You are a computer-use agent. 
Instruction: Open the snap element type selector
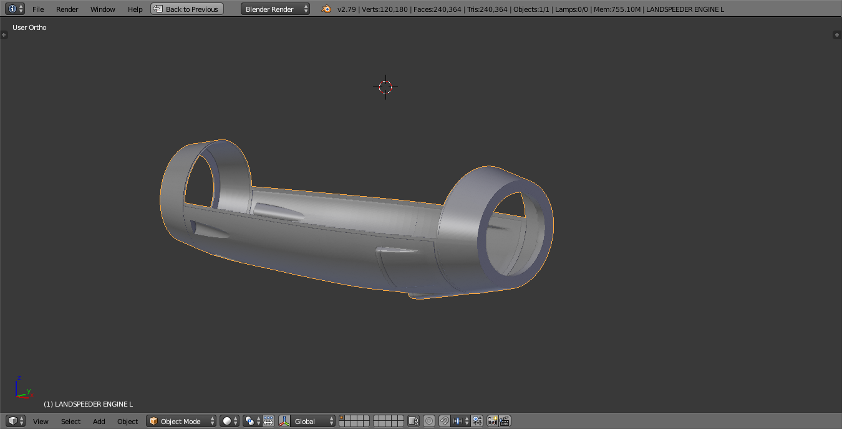pos(461,421)
